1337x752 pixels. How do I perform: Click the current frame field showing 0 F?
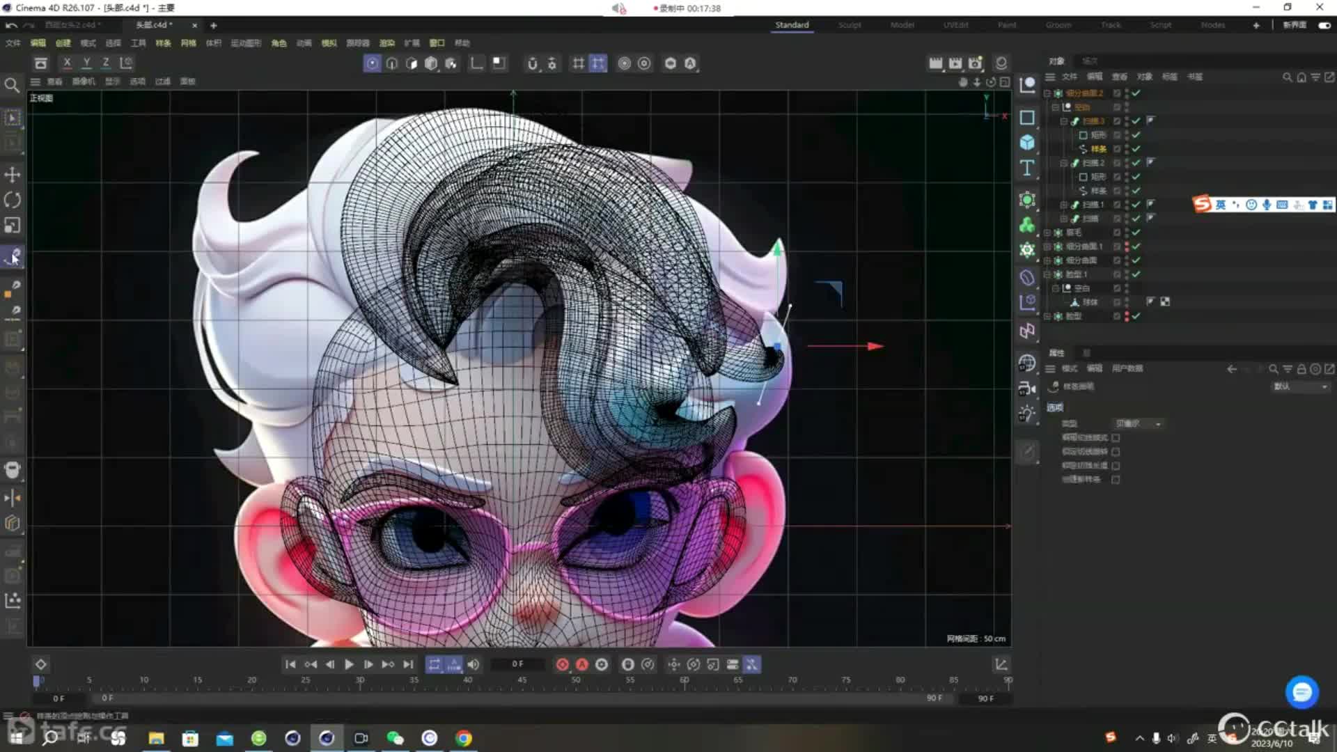[x=517, y=664]
